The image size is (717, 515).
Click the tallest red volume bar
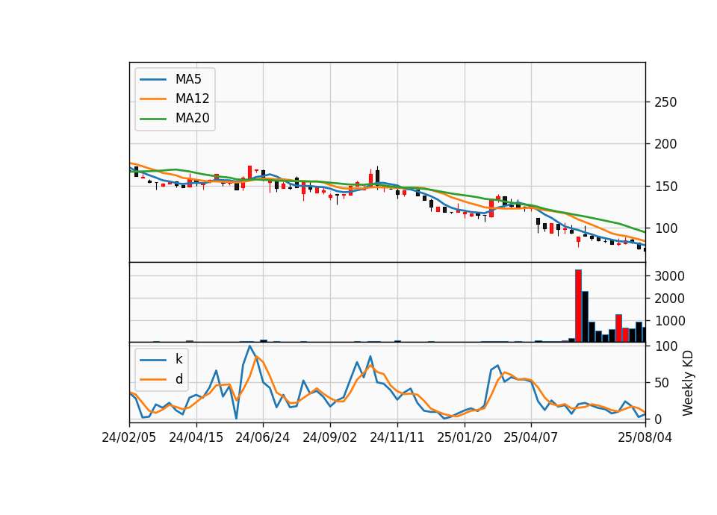[x=578, y=306]
